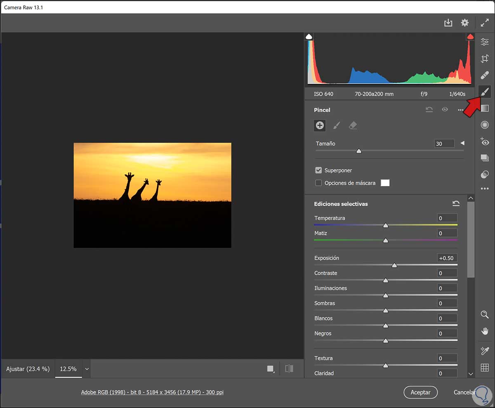Image resolution: width=495 pixels, height=408 pixels.
Task: Select the Crop tool in right toolbar
Action: [x=485, y=59]
